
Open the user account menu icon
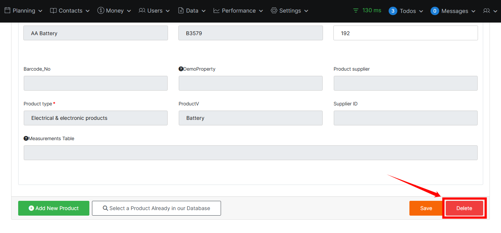[x=487, y=11]
